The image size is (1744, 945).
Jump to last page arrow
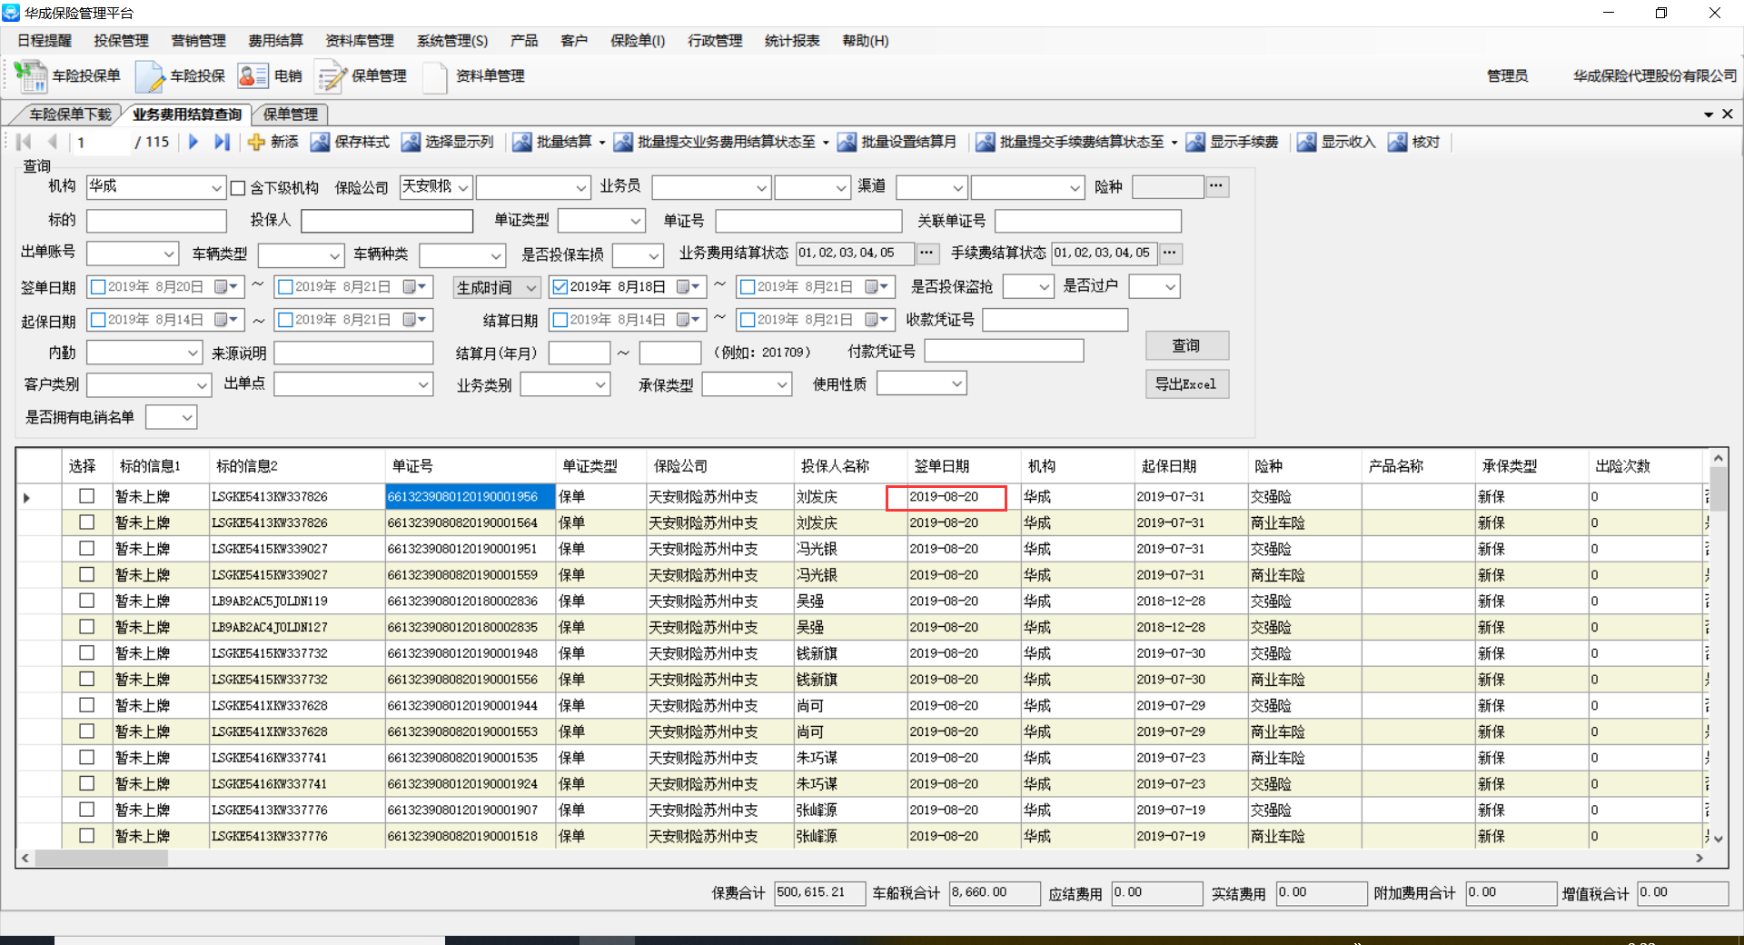(x=222, y=142)
